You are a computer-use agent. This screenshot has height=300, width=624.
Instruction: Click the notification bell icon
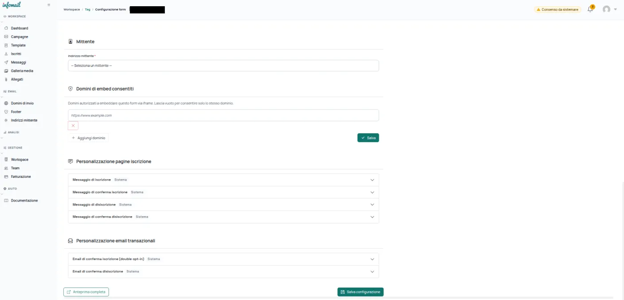pos(590,9)
